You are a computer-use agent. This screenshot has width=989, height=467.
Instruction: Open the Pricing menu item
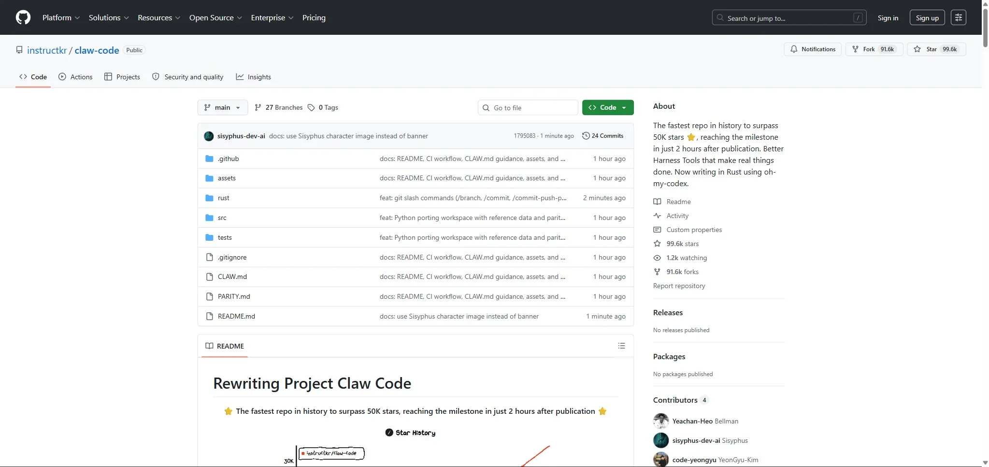coord(314,17)
